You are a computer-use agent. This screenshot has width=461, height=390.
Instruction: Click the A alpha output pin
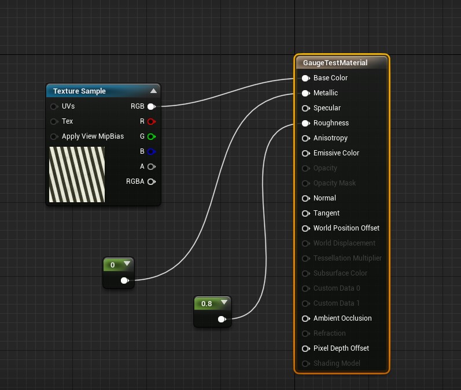(x=151, y=166)
